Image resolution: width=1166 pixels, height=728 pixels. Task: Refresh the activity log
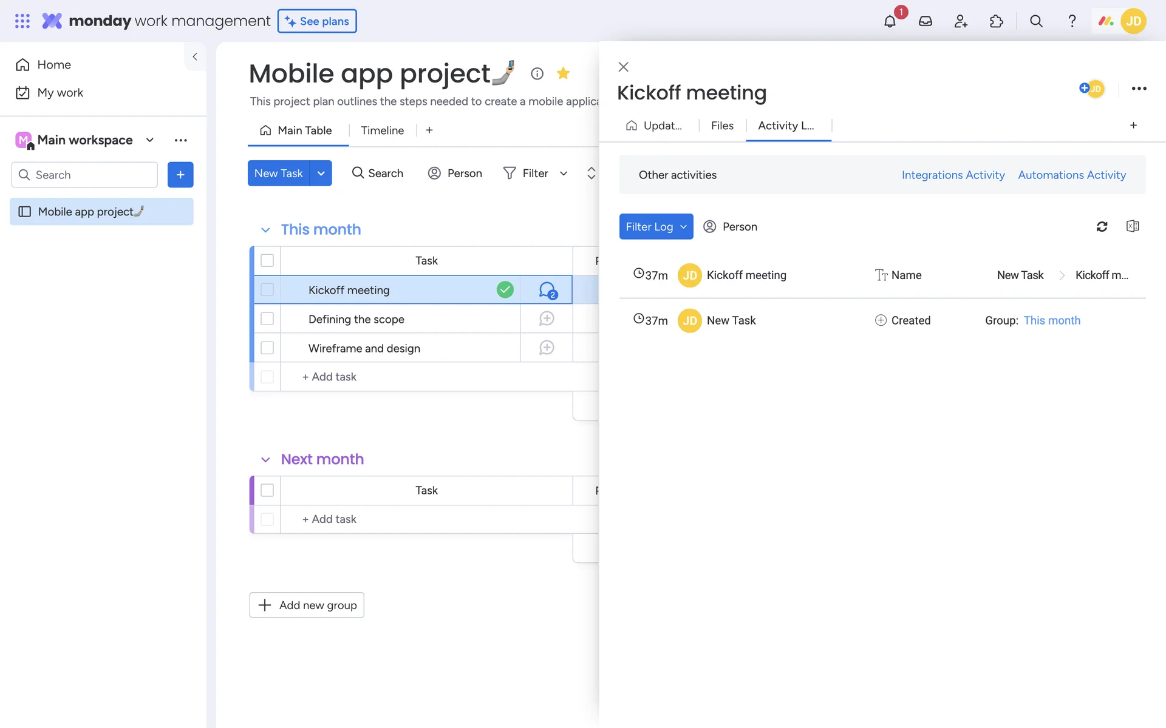coord(1102,226)
